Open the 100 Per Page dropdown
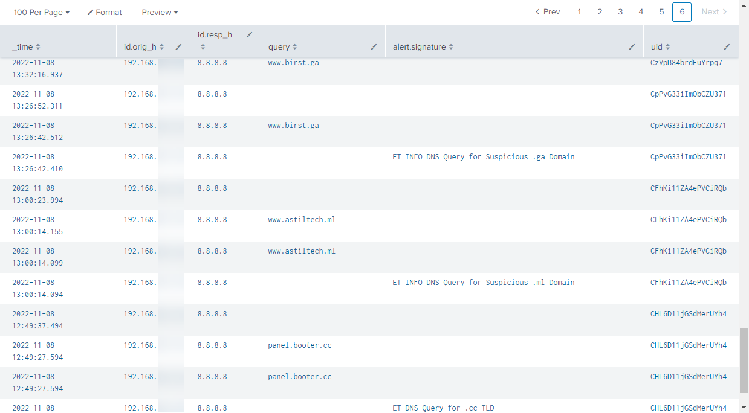Screen dimensions: 749x413 tap(42, 12)
